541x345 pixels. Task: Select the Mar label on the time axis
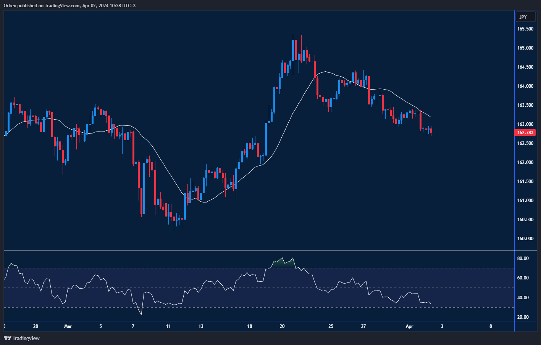[x=68, y=326]
